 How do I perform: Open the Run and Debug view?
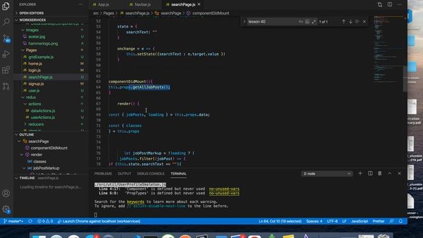6,54
